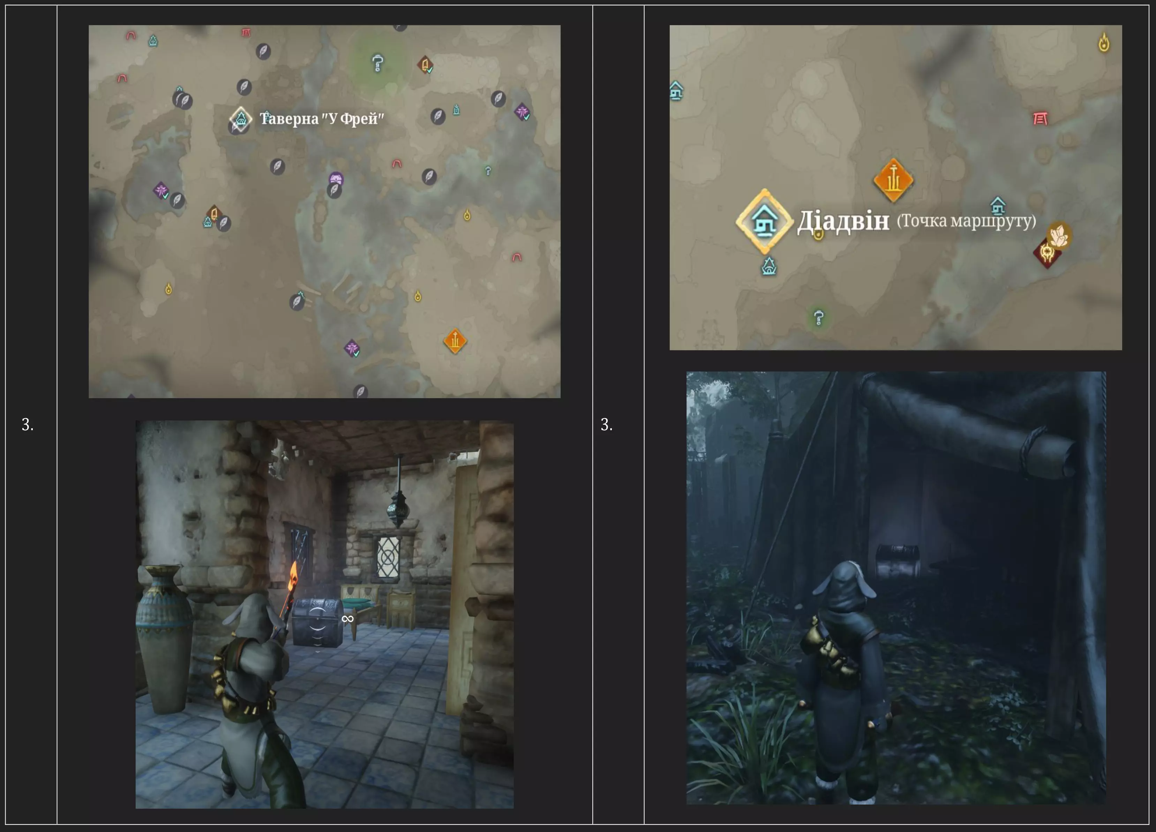Click orange sword waypoint on tavern map
Screen dimensions: 1156x832
(455, 340)
